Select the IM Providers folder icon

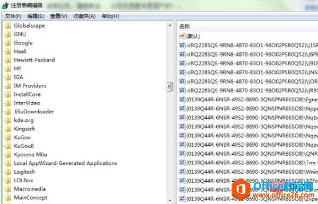8,86
